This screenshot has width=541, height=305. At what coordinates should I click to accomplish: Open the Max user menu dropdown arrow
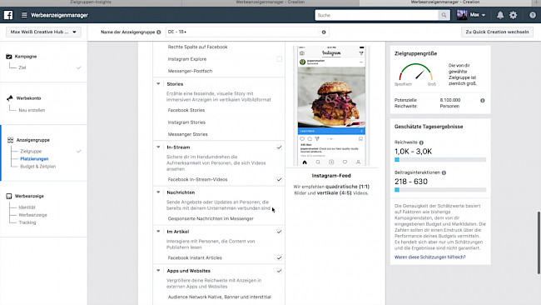[x=484, y=15]
